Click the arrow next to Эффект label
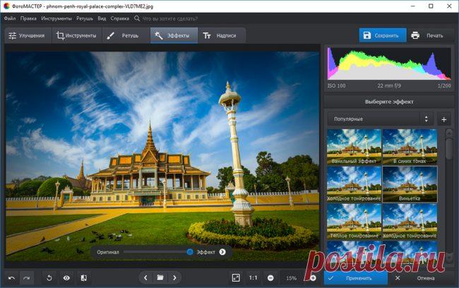Image resolution: width=459 pixels, height=288 pixels. (x=222, y=252)
